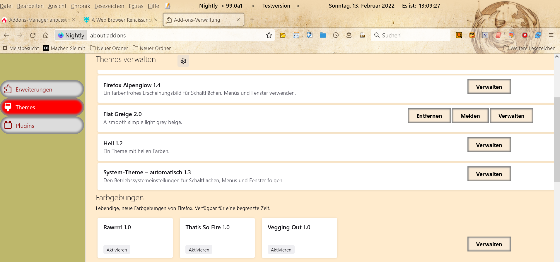Open the Plugins sidebar category
The image size is (560, 262).
click(42, 125)
